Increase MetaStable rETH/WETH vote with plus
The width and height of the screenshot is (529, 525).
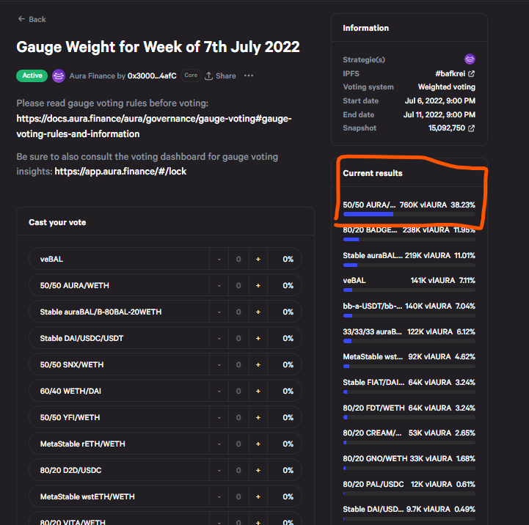click(x=258, y=444)
